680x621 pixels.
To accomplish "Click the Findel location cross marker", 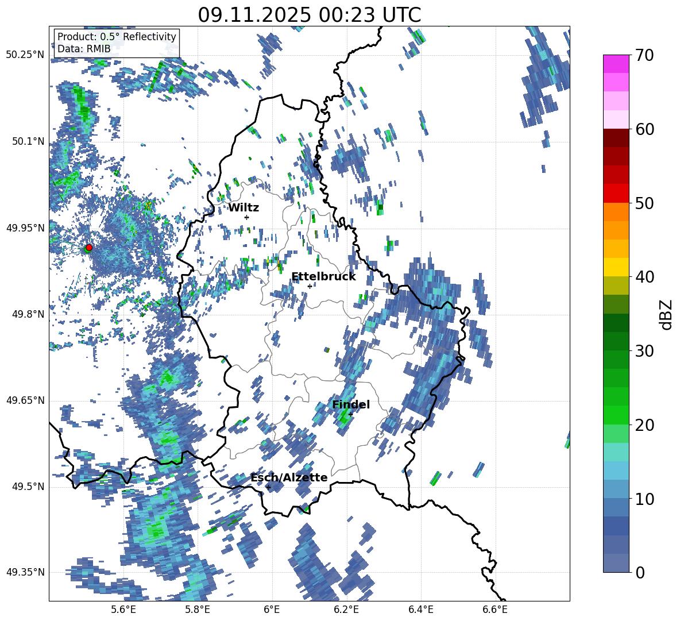I will (350, 414).
